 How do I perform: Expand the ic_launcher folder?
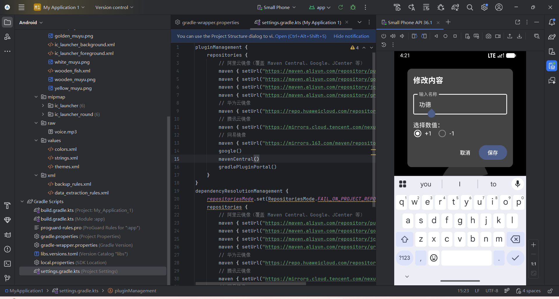point(43,105)
